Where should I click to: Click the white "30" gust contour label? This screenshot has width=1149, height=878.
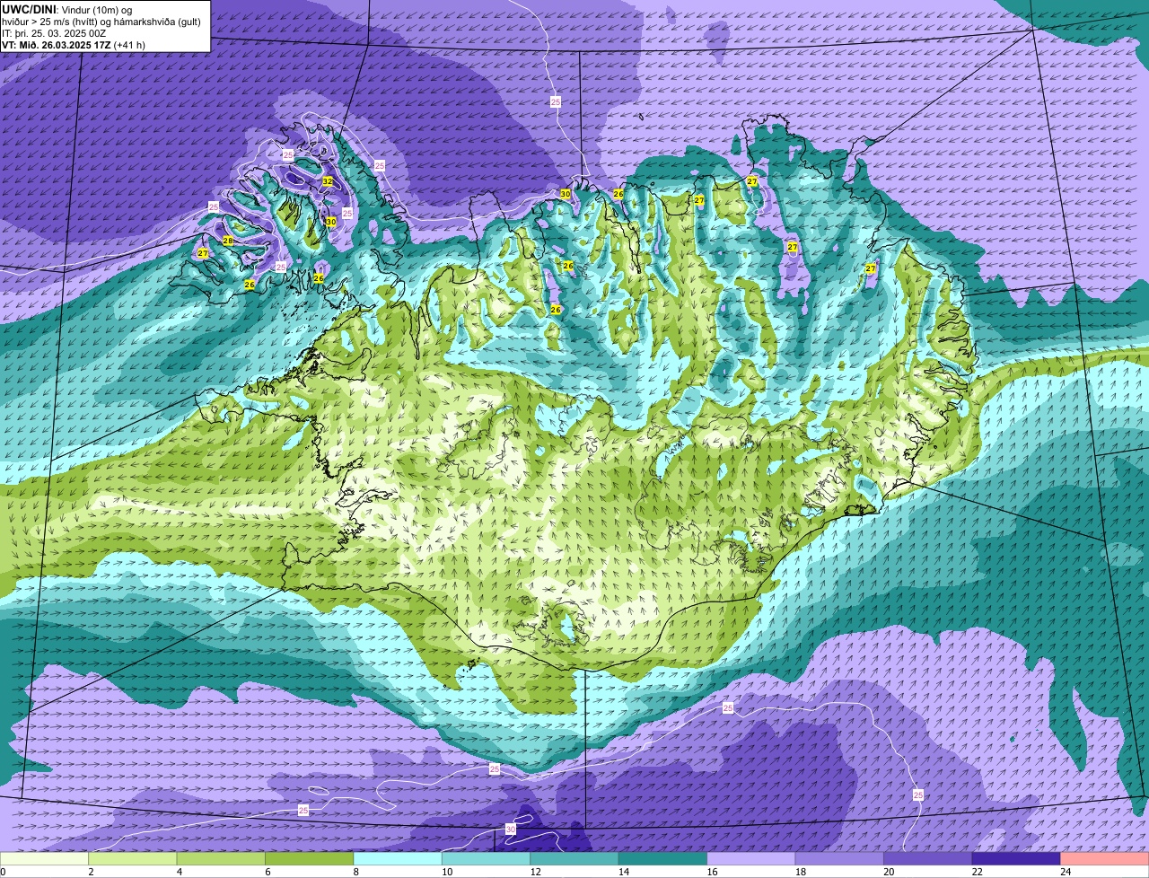[511, 830]
